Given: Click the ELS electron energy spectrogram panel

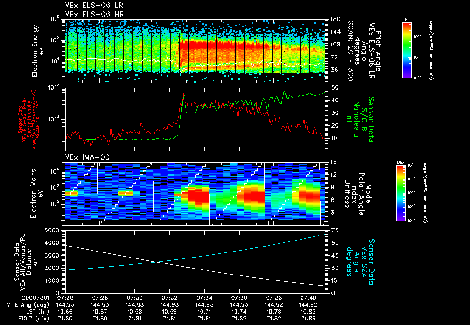Looking at the screenshot, I should [x=195, y=51].
